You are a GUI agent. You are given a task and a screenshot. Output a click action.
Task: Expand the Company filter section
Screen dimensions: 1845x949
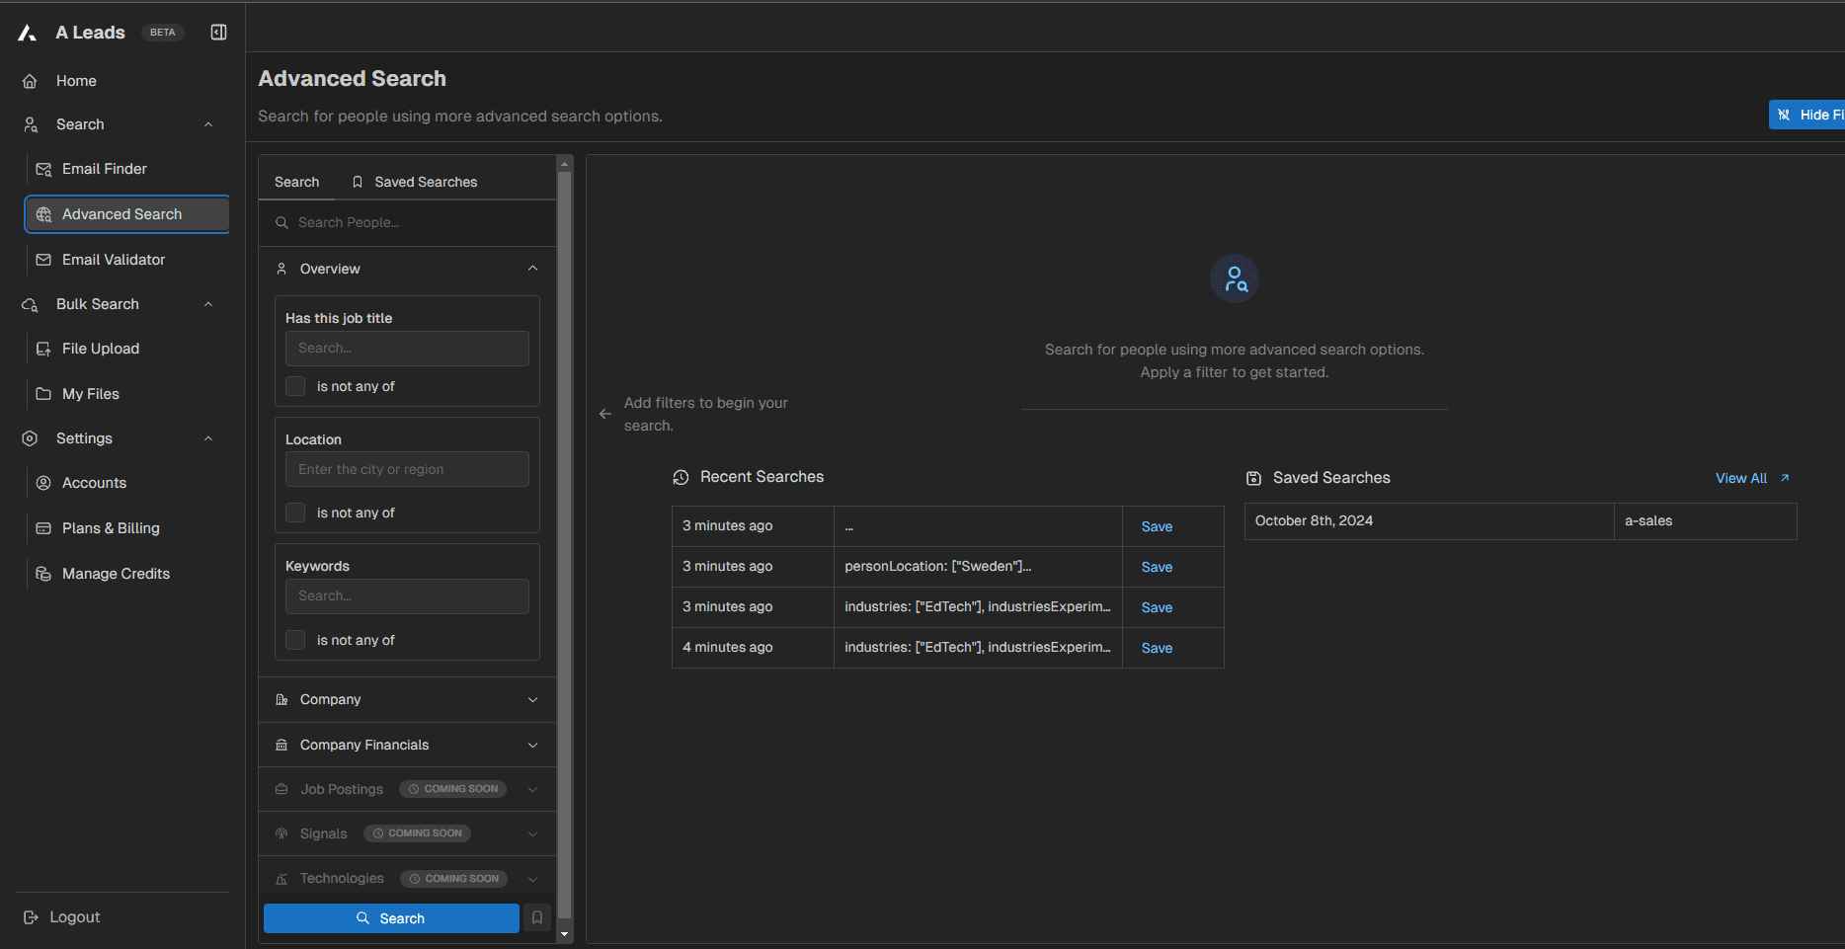(406, 699)
